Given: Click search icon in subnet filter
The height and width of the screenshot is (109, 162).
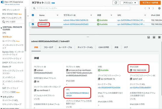Looking at the screenshot, I should (34, 8).
